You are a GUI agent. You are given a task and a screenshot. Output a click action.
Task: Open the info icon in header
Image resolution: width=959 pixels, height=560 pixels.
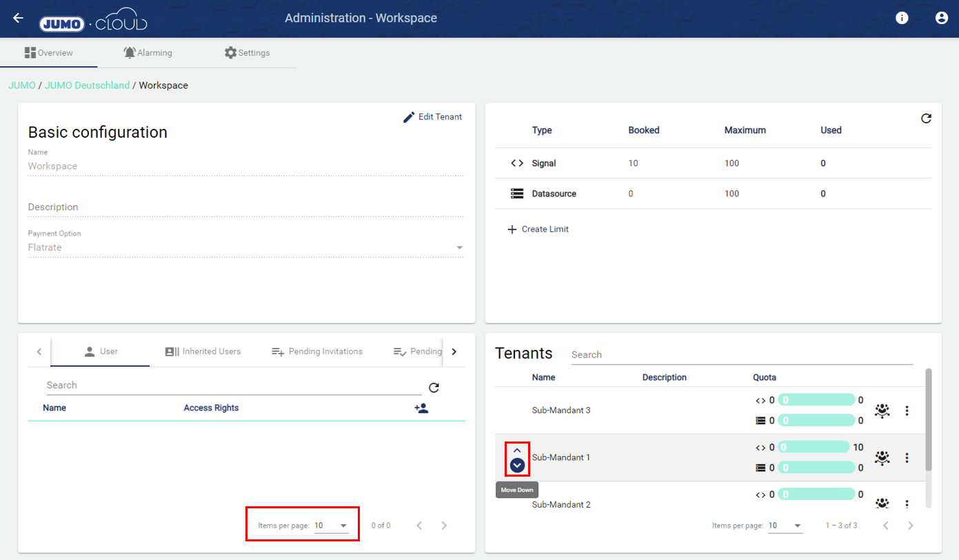click(x=902, y=18)
